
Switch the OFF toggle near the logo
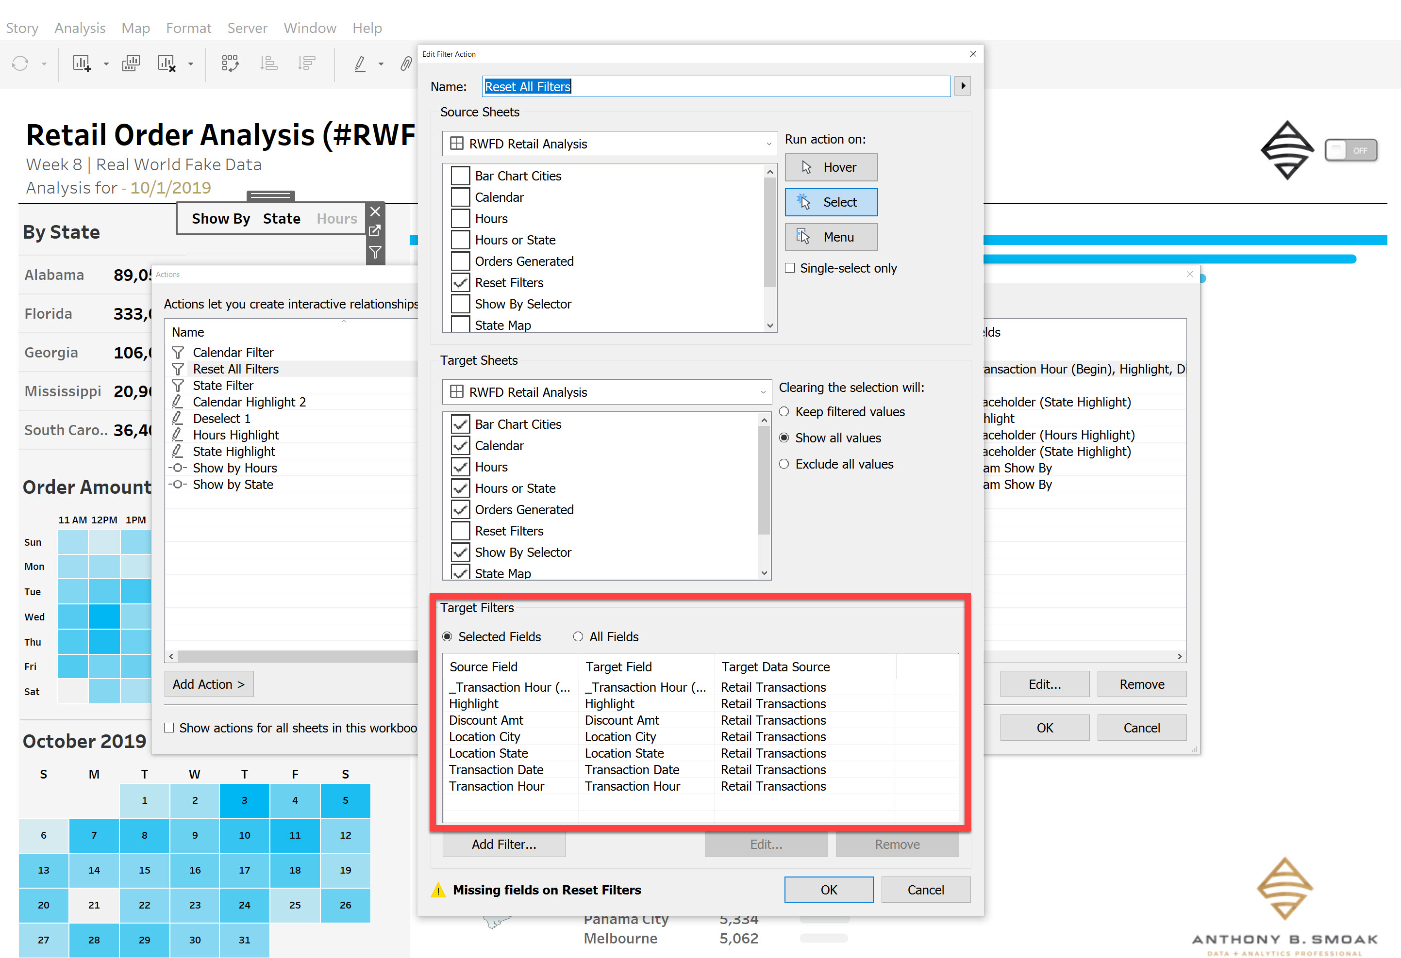pos(1351,150)
